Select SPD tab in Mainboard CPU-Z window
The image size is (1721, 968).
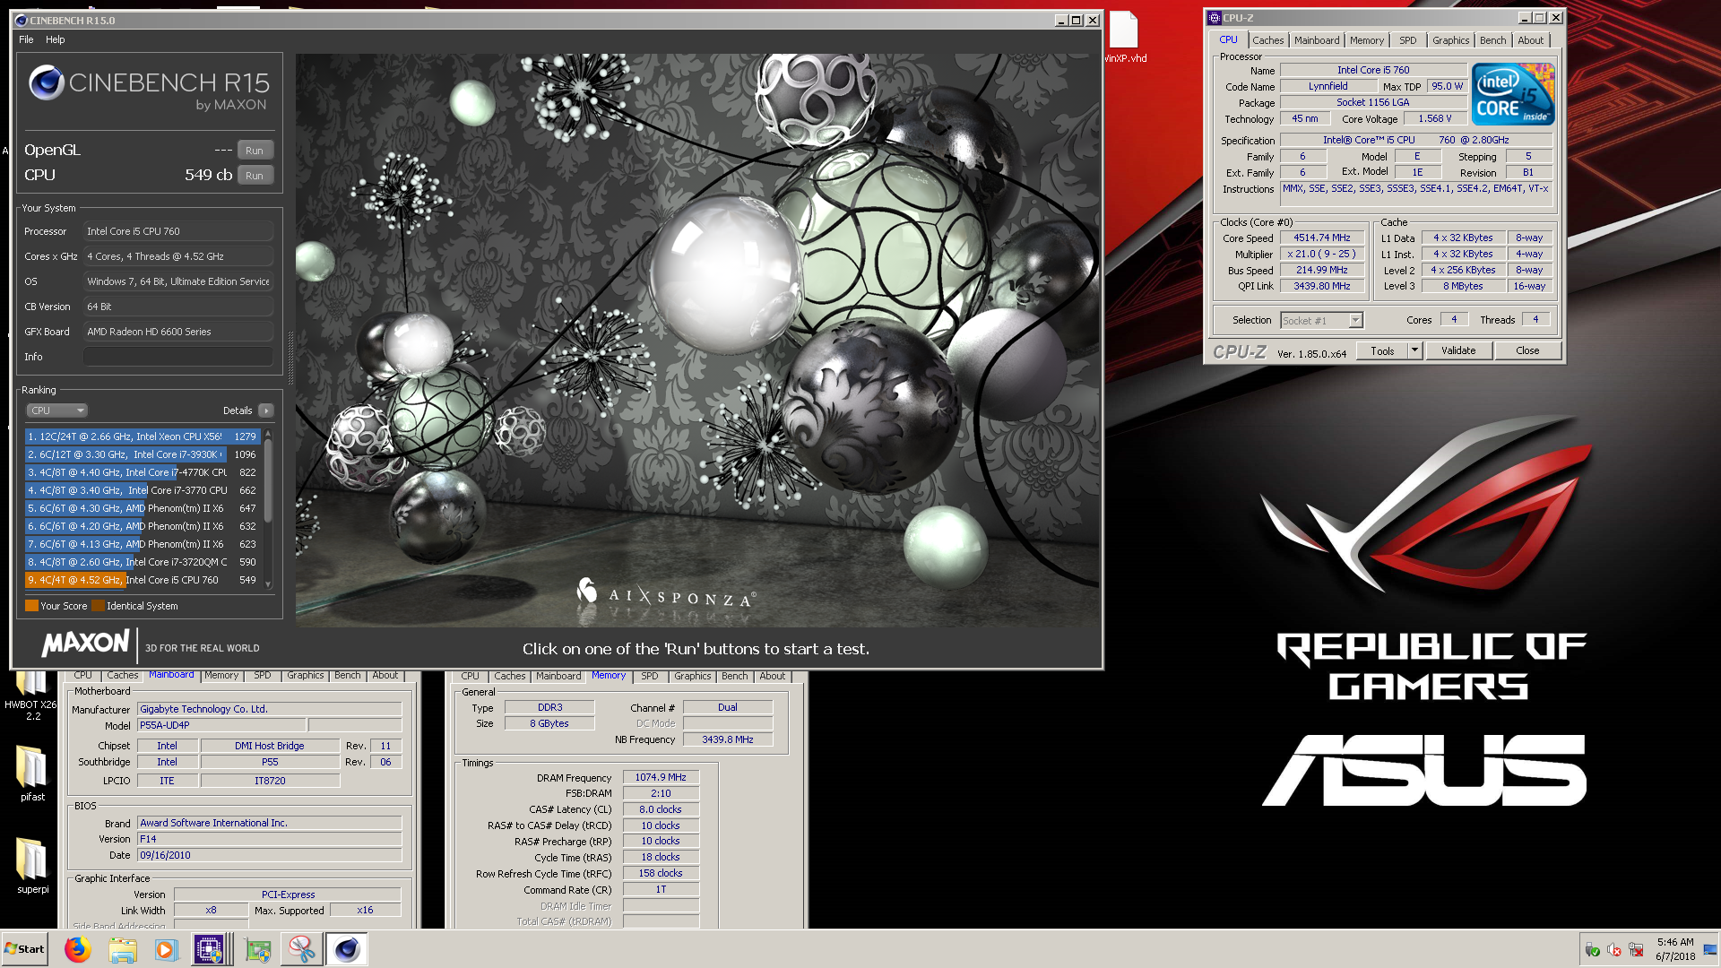point(262,676)
